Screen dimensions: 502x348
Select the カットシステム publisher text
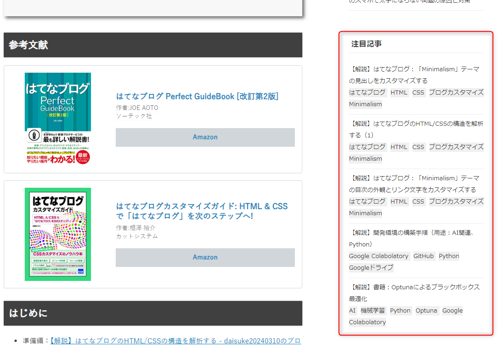coord(137,236)
